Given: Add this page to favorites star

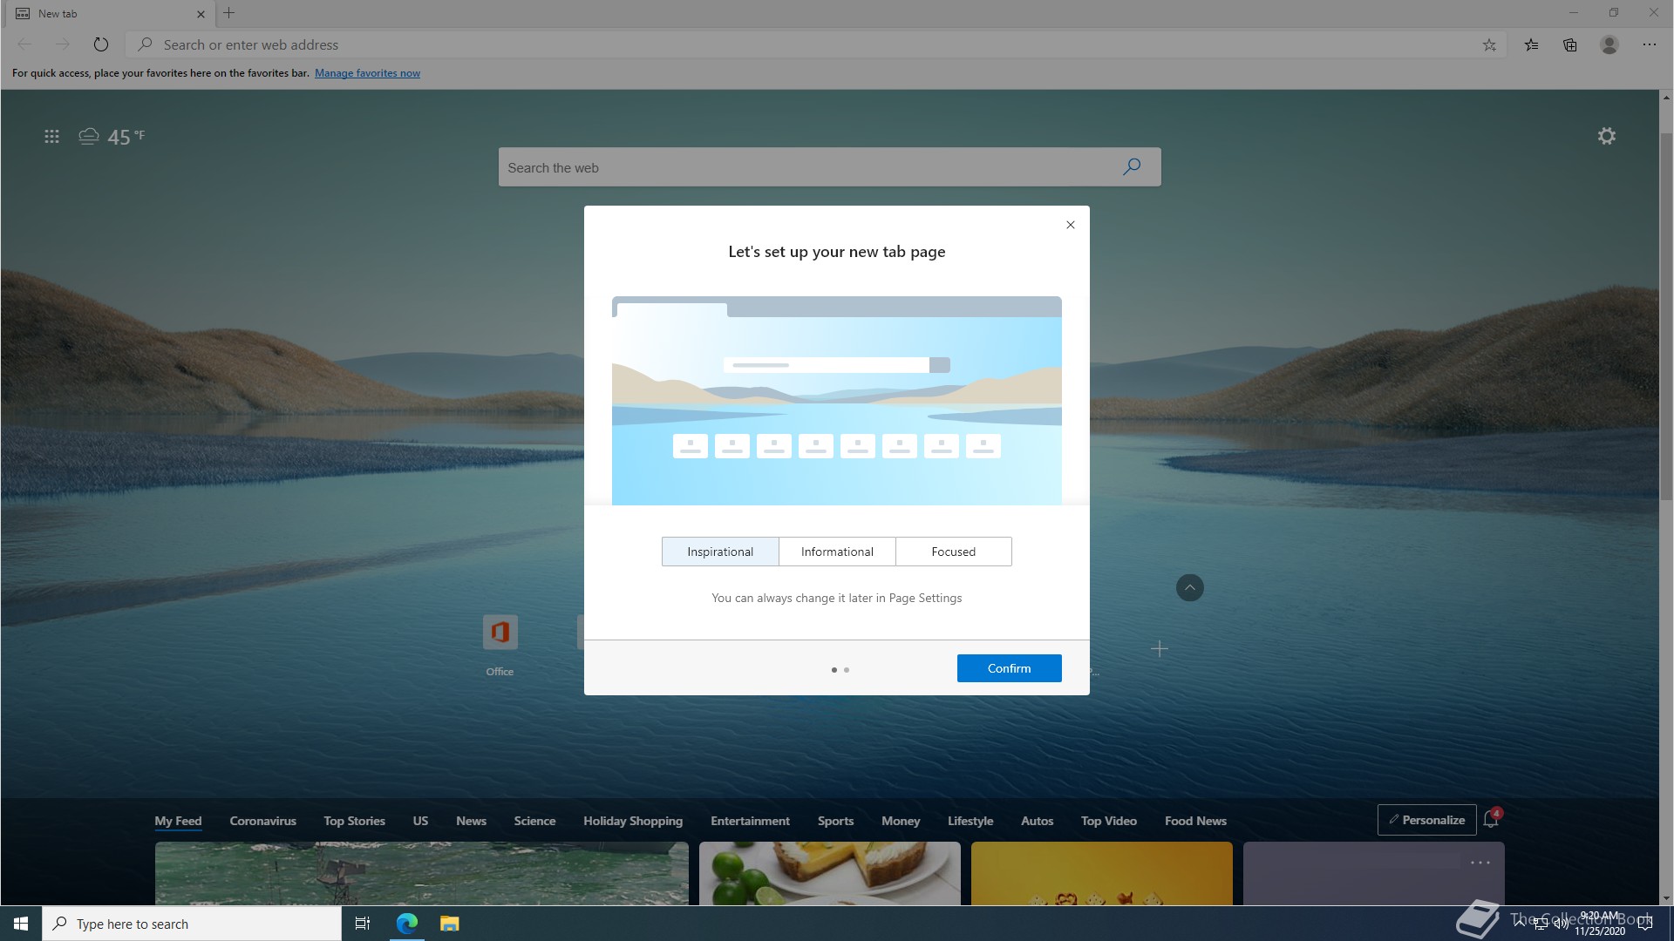Looking at the screenshot, I should [1489, 44].
